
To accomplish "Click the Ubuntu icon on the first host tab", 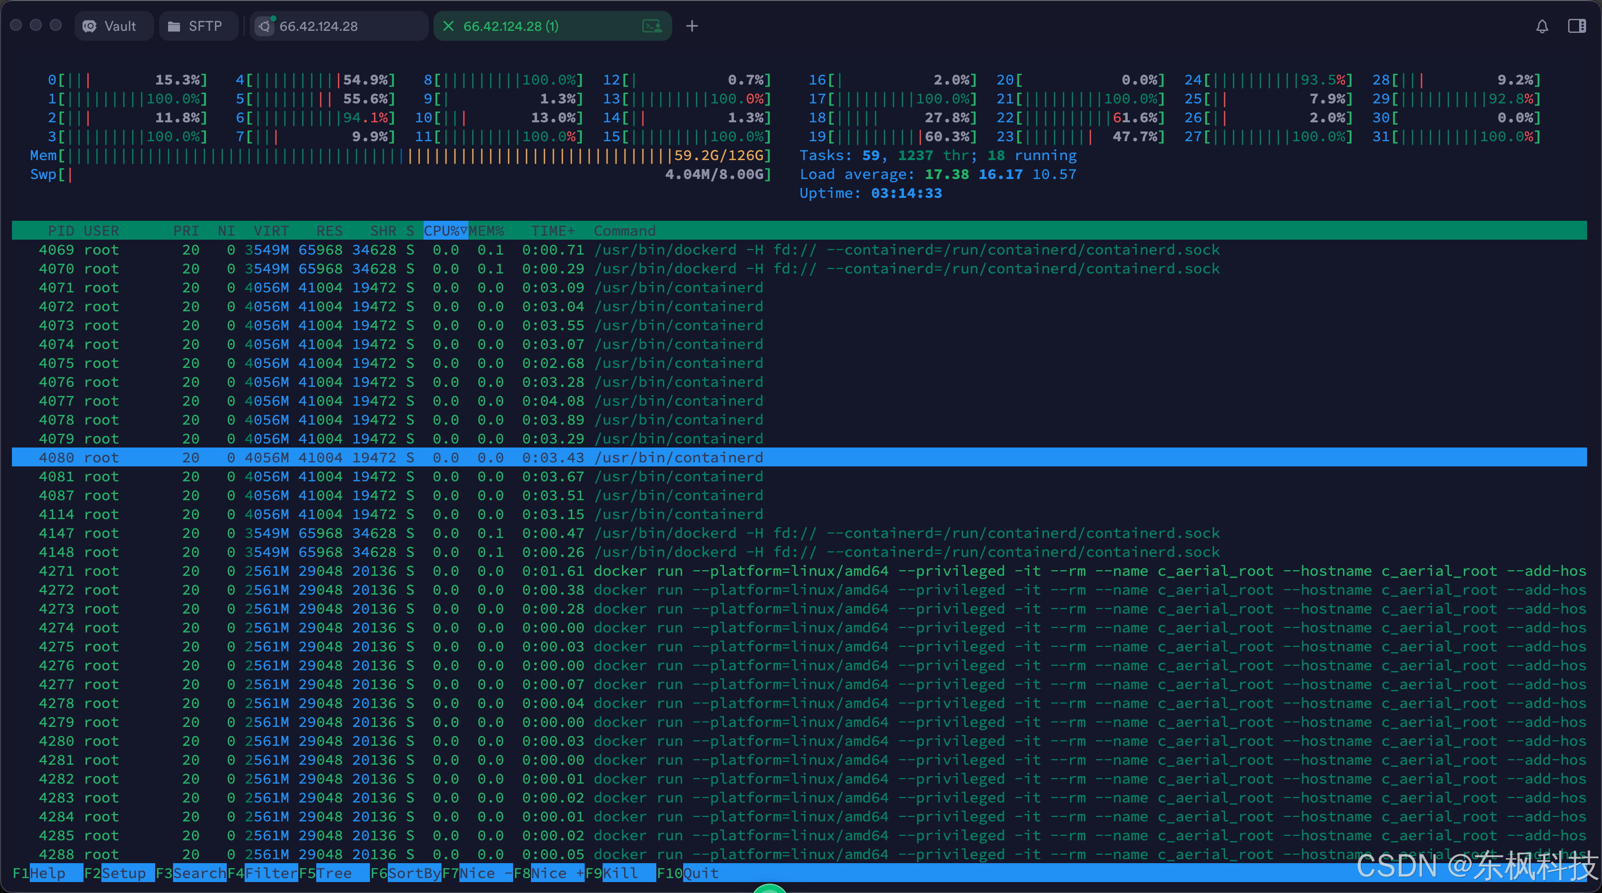I will (x=265, y=26).
